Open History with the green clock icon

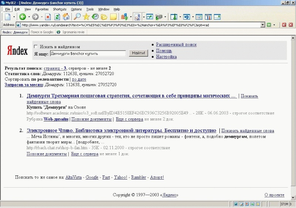(x=95, y=17)
